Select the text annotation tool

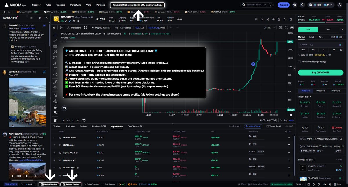(x=55, y=69)
